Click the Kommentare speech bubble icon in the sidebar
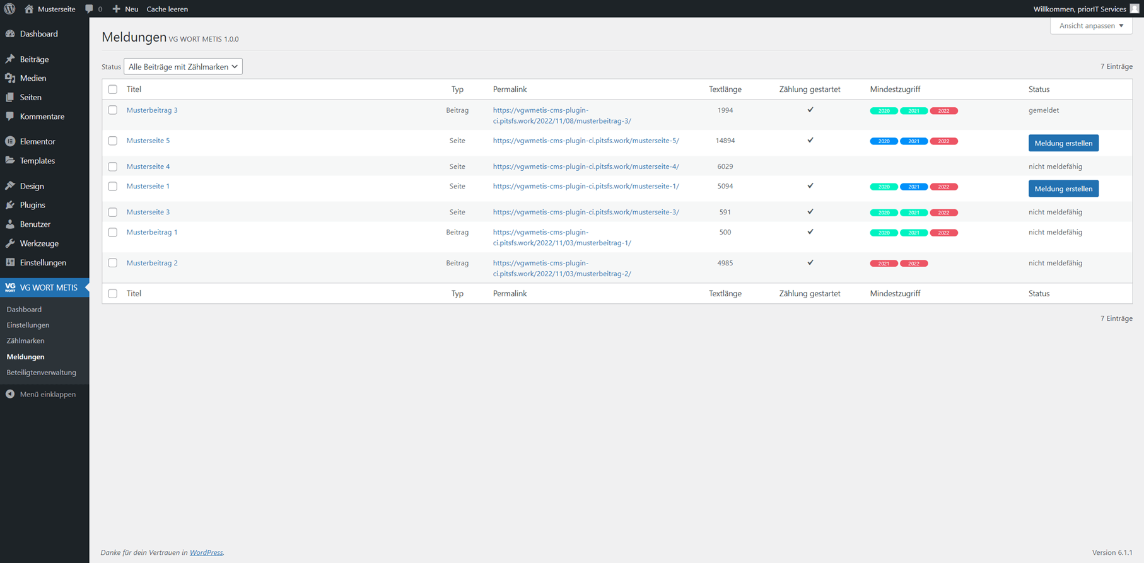Screen dimensions: 1144x563 pos(10,117)
